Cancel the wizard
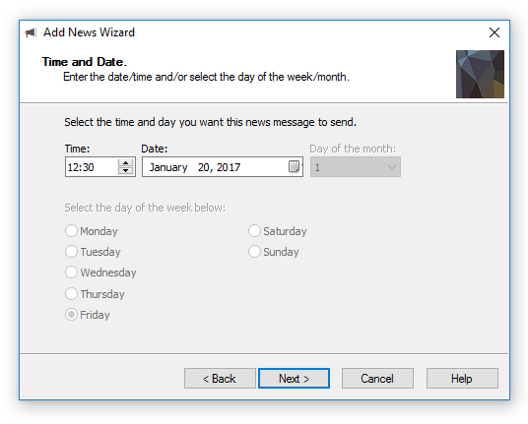528x424 pixels. (377, 379)
